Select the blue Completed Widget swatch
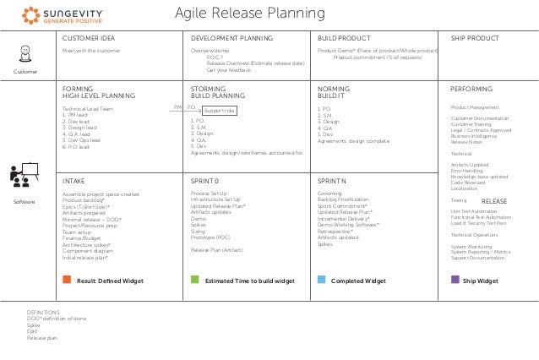The width and height of the screenshot is (539, 360). click(321, 279)
